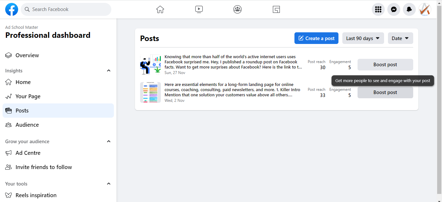Open the Gaming icon in top bar
The width and height of the screenshot is (442, 202).
276,9
